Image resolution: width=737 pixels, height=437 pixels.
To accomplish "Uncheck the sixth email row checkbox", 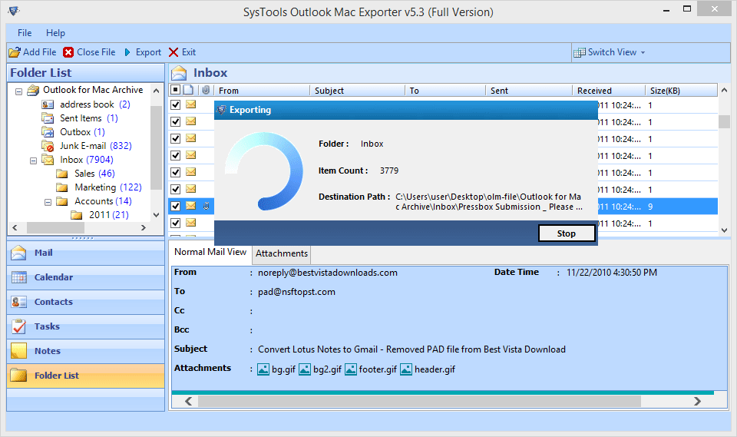I will (x=175, y=189).
